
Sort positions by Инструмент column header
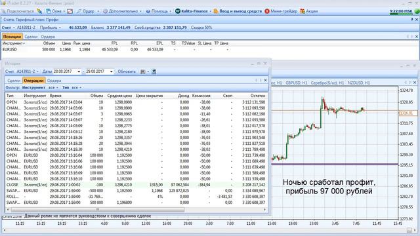pyautogui.click(x=13, y=43)
